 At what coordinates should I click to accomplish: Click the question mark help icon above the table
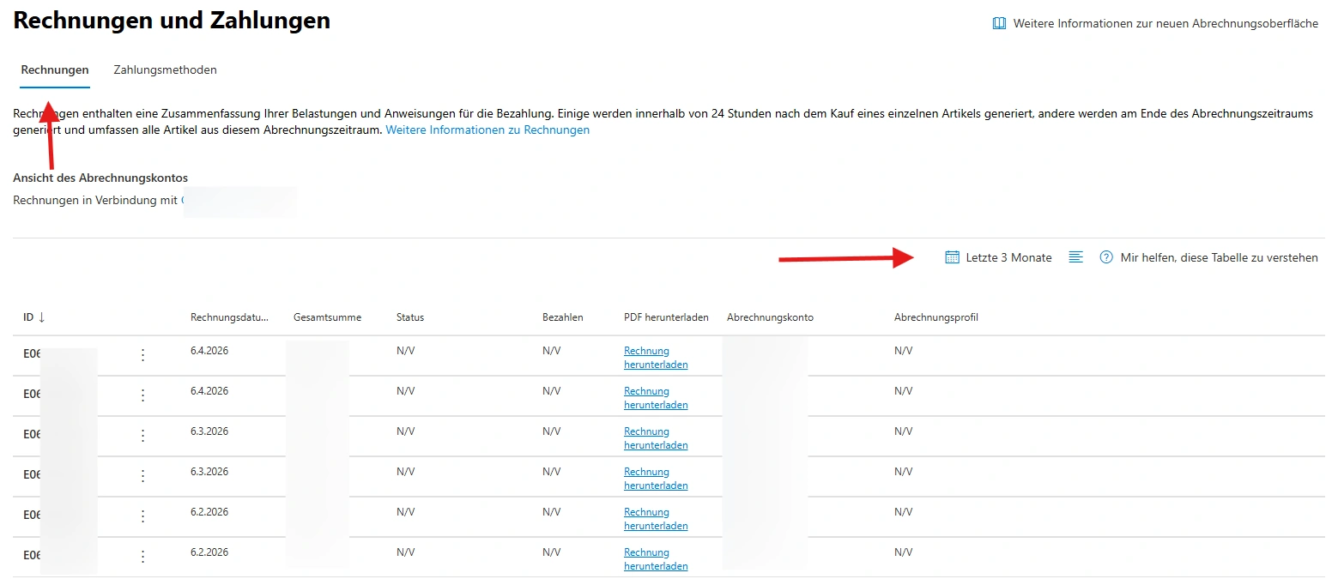[1106, 257]
